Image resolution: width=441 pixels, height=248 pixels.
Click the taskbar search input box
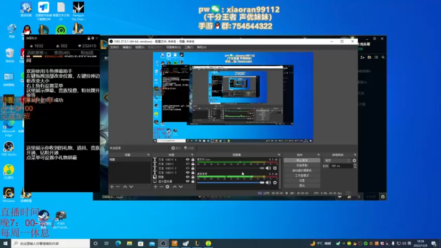(51, 244)
